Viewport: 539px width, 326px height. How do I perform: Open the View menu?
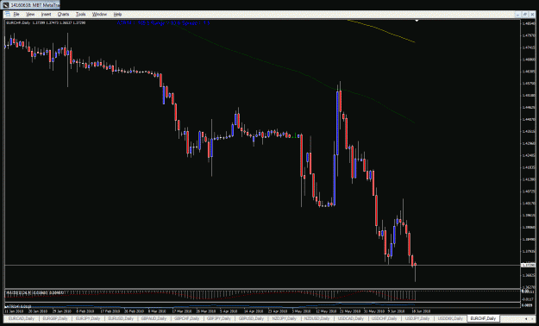tap(30, 14)
